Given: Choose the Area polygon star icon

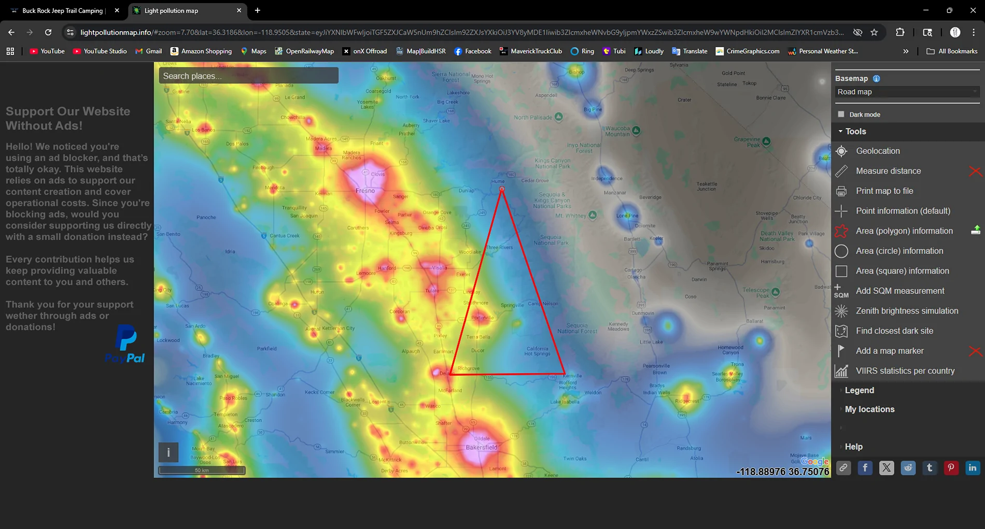Looking at the screenshot, I should [x=841, y=231].
